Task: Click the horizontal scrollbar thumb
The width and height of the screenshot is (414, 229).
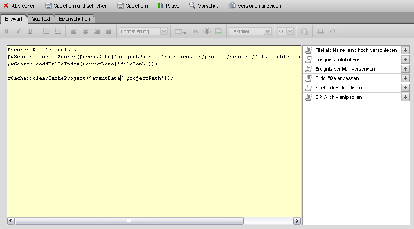Action: coord(129,221)
